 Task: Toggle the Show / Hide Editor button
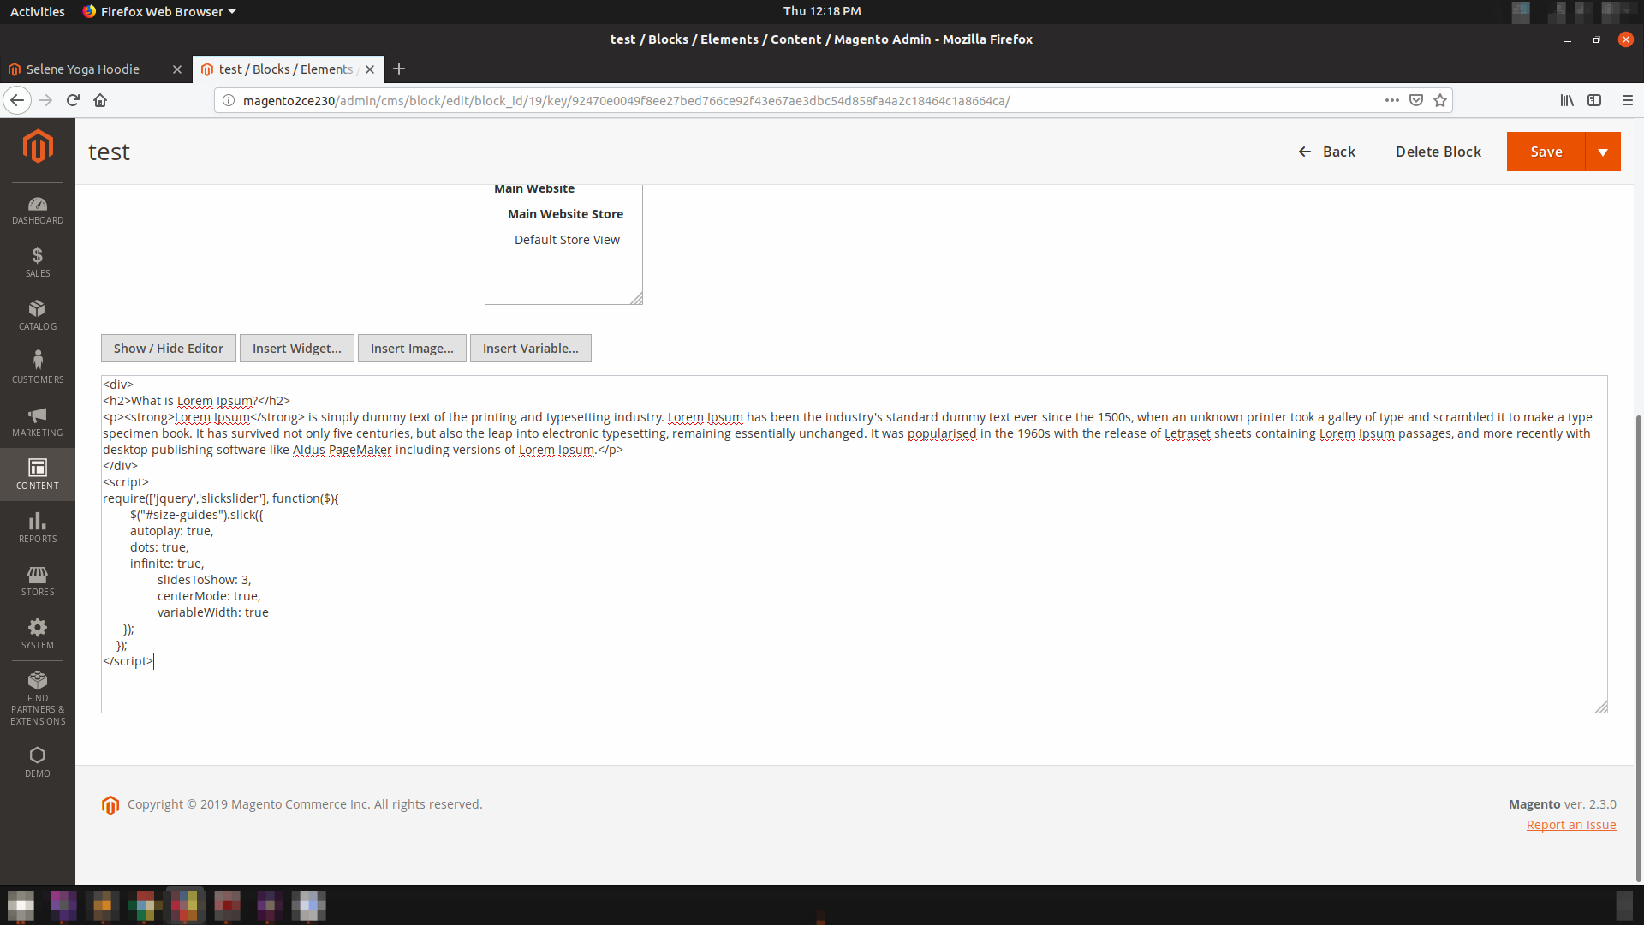click(x=168, y=349)
